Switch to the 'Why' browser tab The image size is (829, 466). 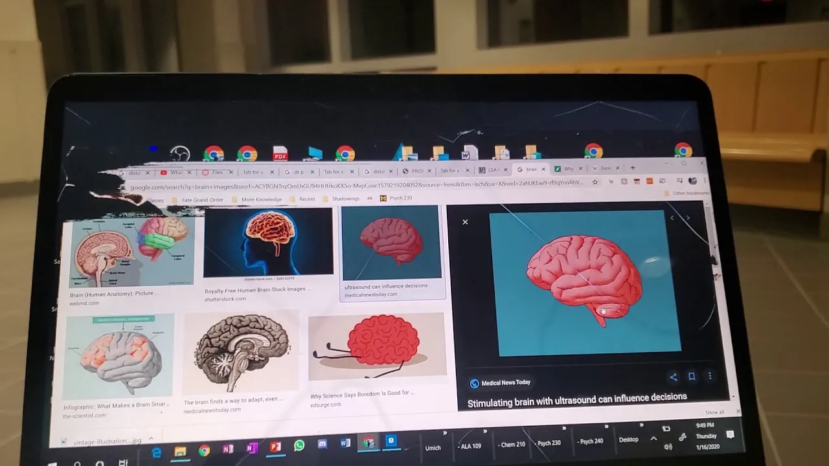tap(568, 169)
